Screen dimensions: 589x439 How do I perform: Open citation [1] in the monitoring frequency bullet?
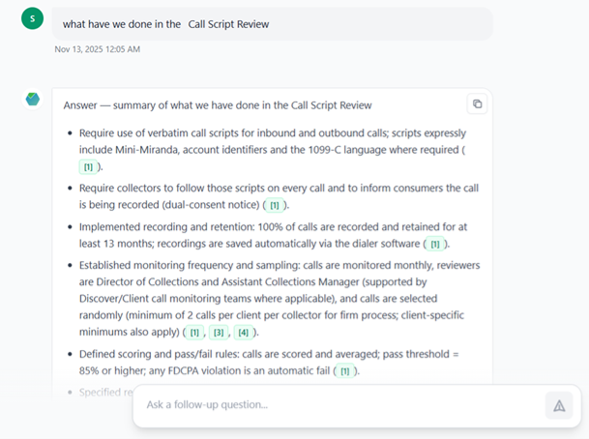click(194, 333)
